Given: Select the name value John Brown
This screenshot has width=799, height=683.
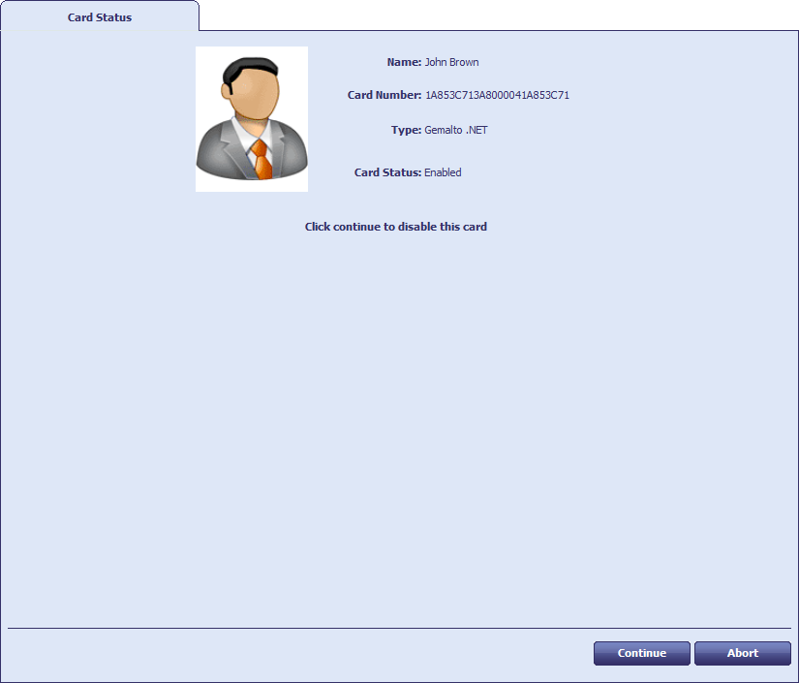Looking at the screenshot, I should (x=451, y=62).
